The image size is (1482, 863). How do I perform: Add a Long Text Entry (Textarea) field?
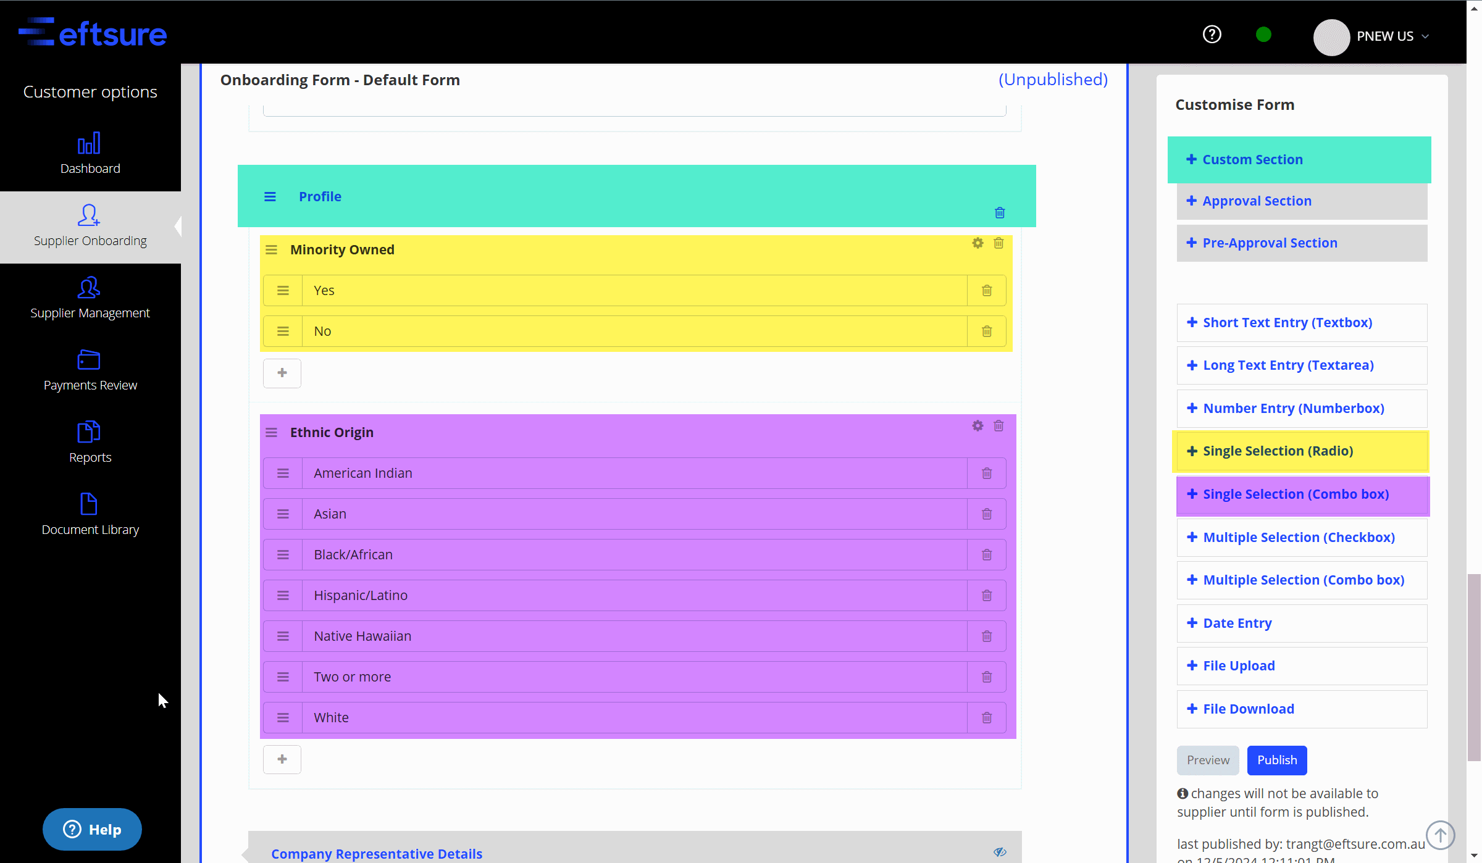tap(1302, 365)
